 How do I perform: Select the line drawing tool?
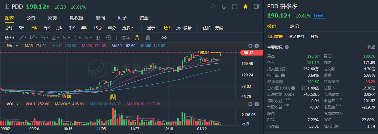(21, 38)
